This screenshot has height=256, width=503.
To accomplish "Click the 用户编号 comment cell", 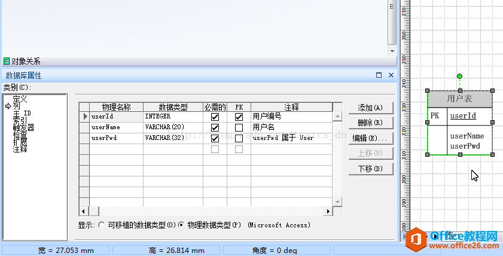I will [292, 117].
